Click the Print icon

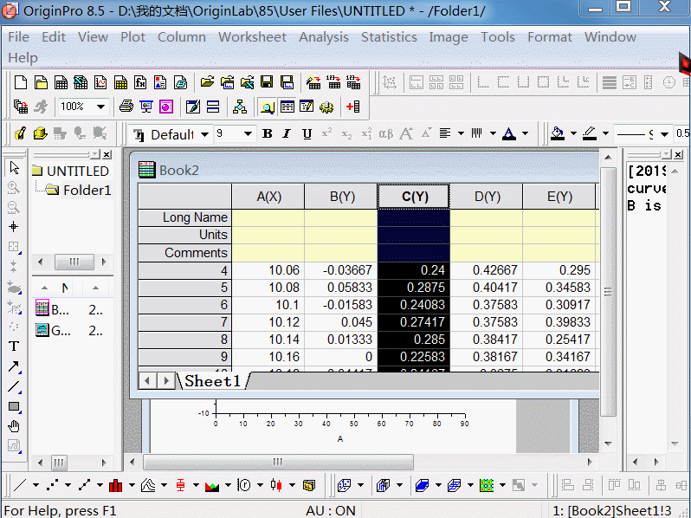(x=126, y=107)
